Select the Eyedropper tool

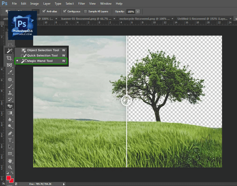pos(10,72)
